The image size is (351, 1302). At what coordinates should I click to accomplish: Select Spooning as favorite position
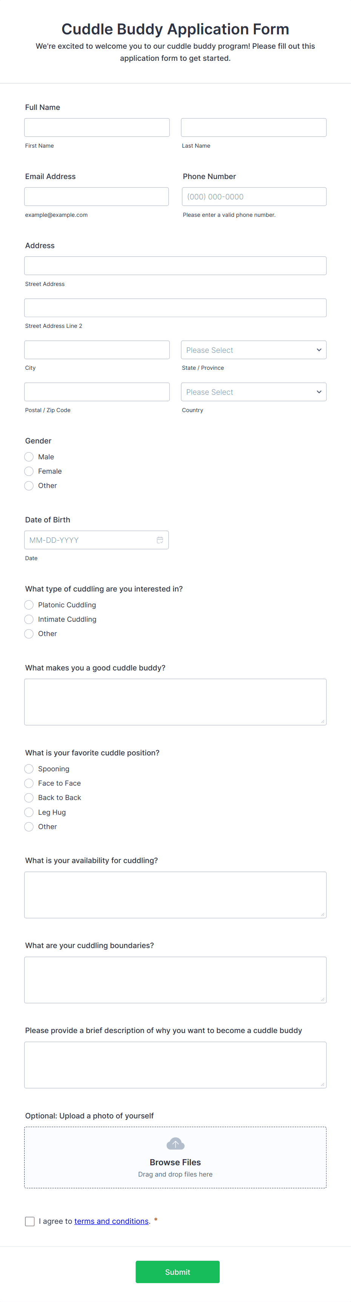[x=29, y=769]
